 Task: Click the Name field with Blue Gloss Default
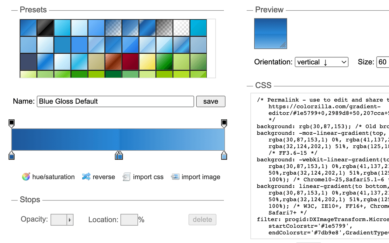click(115, 101)
